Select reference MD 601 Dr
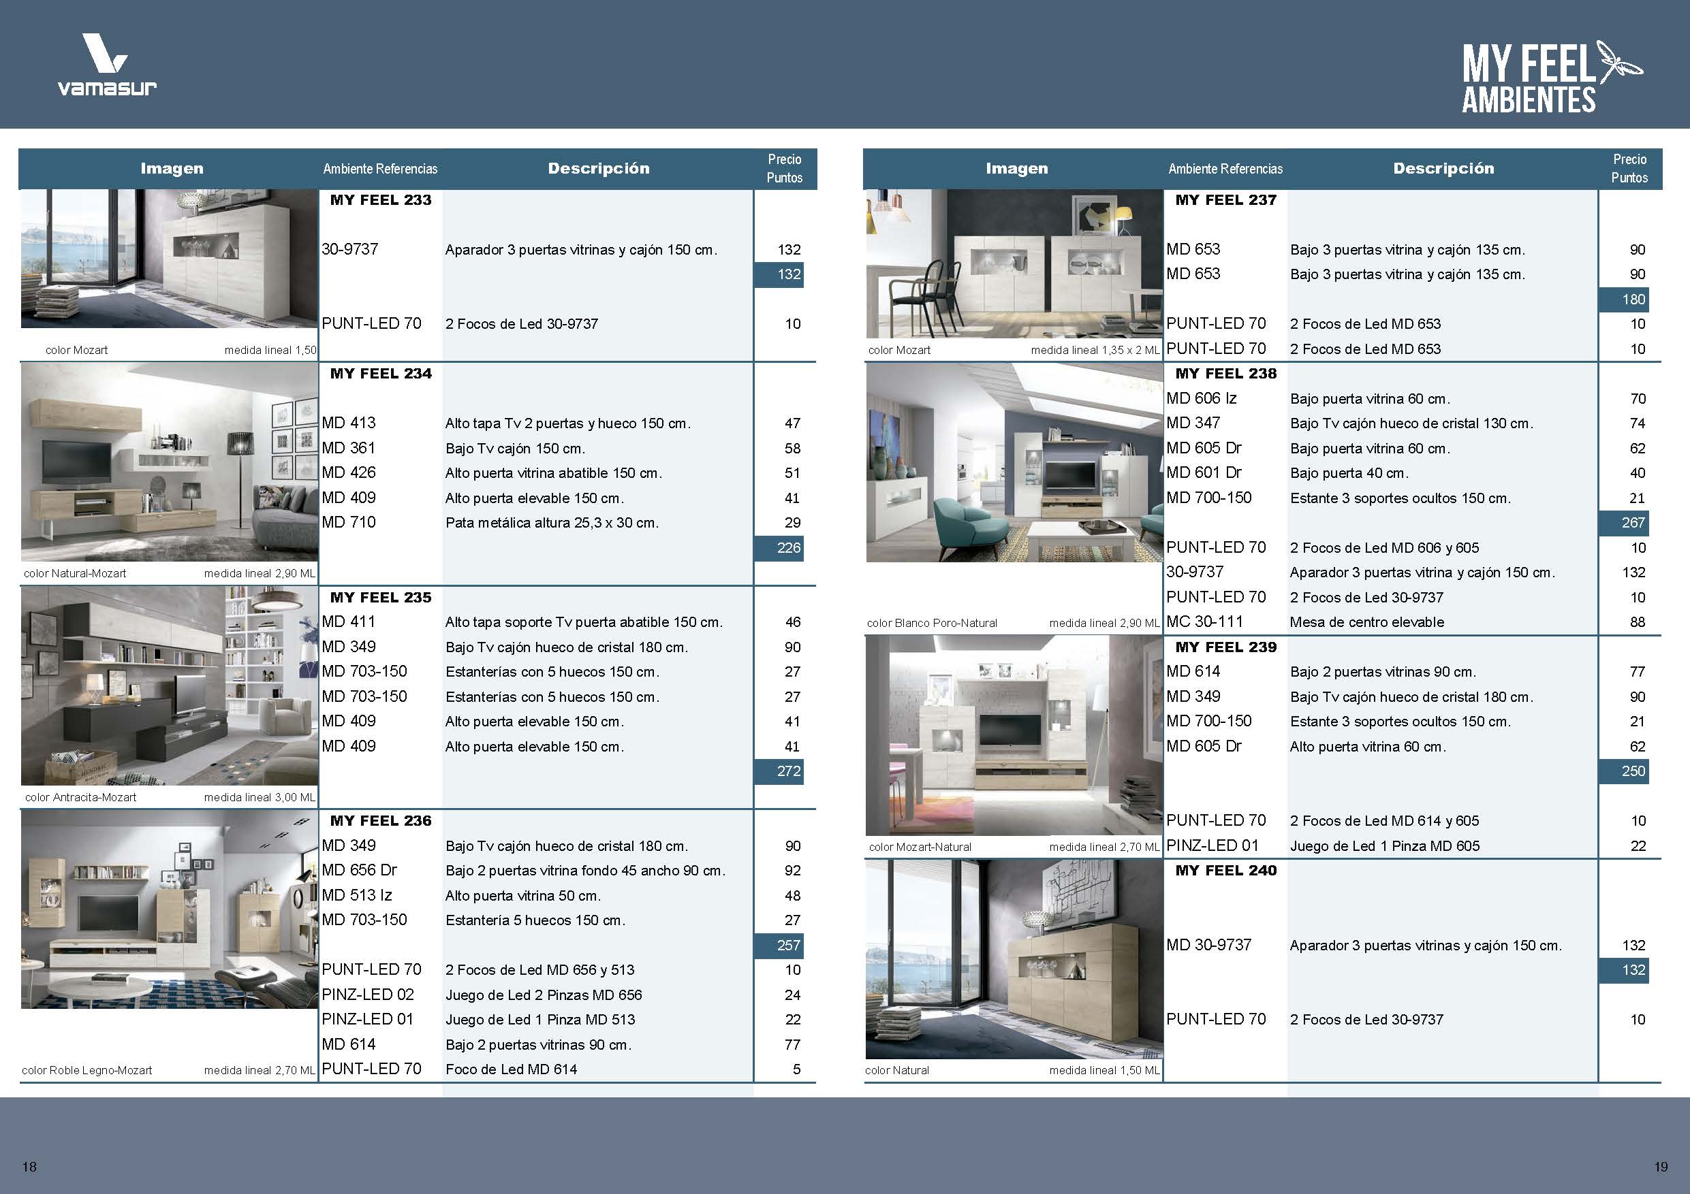Viewport: 1690px width, 1194px height. pos(1204,473)
